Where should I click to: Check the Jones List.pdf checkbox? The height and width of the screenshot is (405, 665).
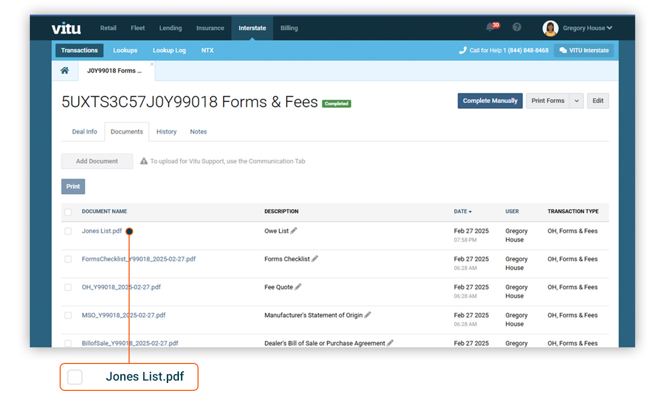pyautogui.click(x=68, y=231)
